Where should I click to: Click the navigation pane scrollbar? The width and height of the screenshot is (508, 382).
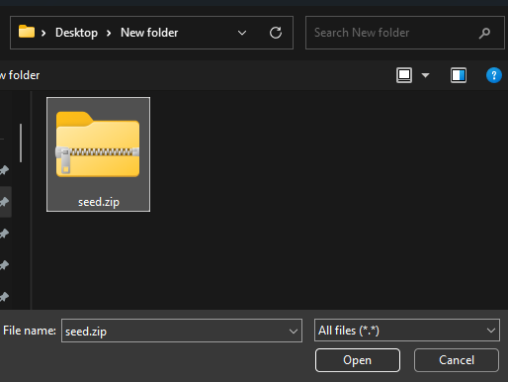(x=21, y=143)
